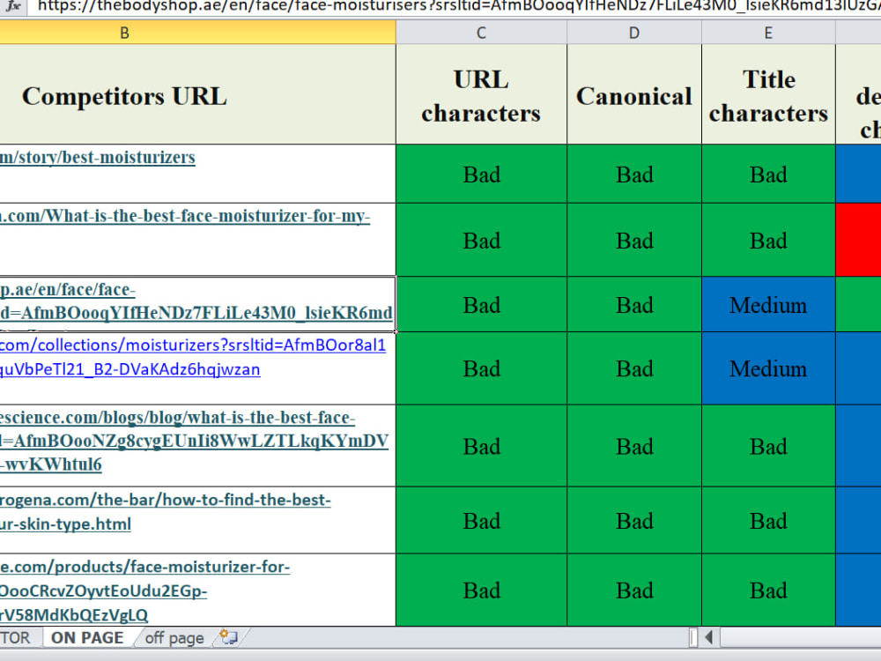881x661 pixels.
Task: Select Title characters Bad in products/face-moisturizer-for- row
Action: (768, 590)
